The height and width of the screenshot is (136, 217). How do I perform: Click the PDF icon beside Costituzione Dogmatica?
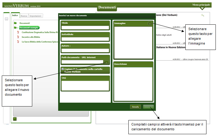pyautogui.click(x=18, y=32)
